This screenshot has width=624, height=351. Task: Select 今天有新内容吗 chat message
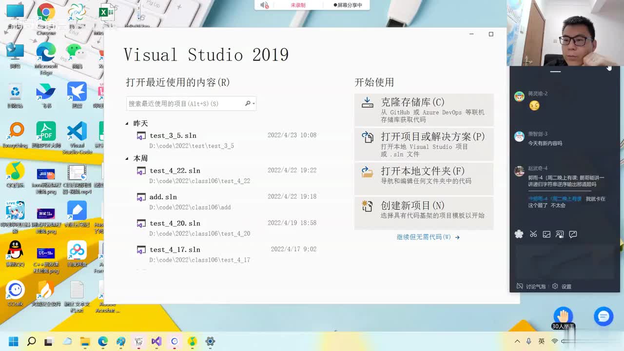545,143
